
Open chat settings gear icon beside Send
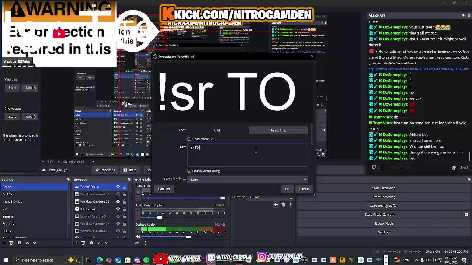point(454,168)
